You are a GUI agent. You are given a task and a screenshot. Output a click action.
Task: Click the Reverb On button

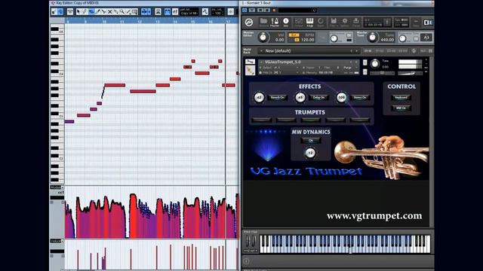click(x=278, y=97)
